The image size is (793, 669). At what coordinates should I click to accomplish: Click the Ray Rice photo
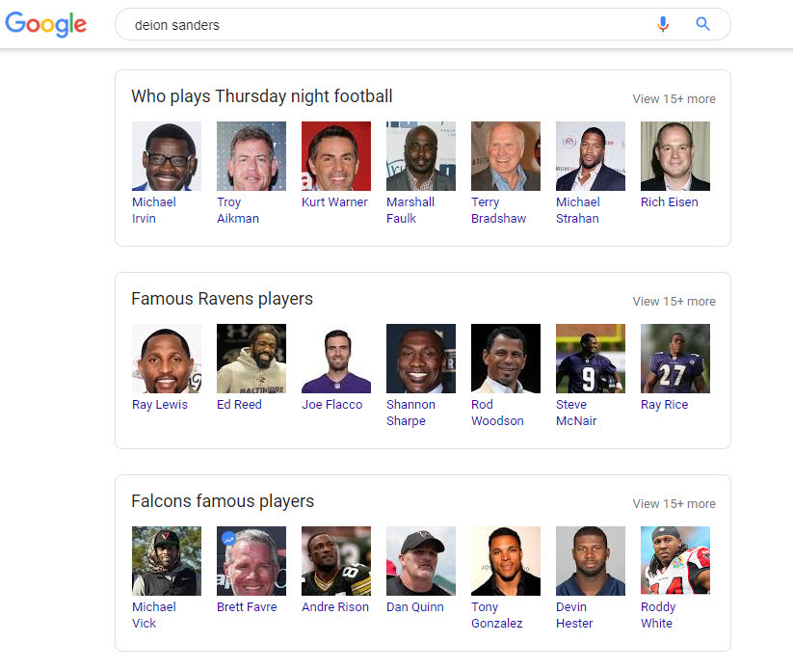click(675, 359)
